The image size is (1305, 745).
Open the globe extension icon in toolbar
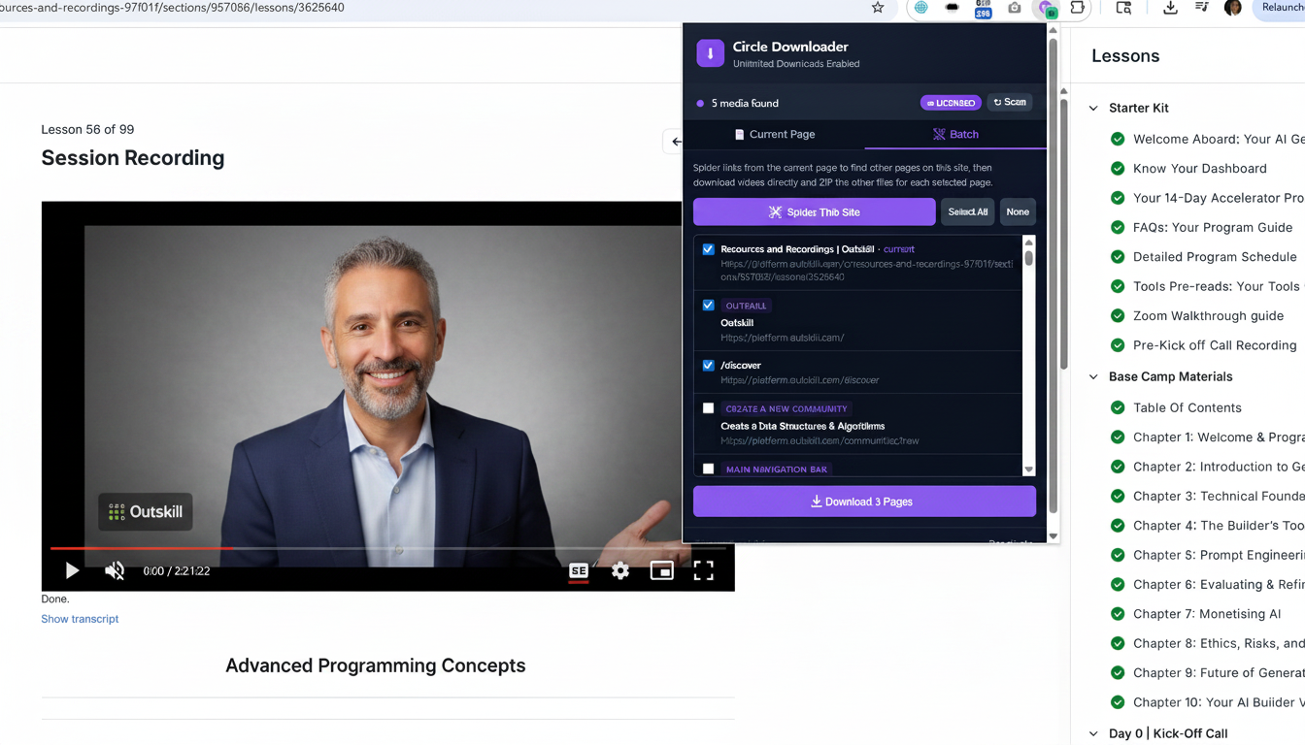(920, 8)
